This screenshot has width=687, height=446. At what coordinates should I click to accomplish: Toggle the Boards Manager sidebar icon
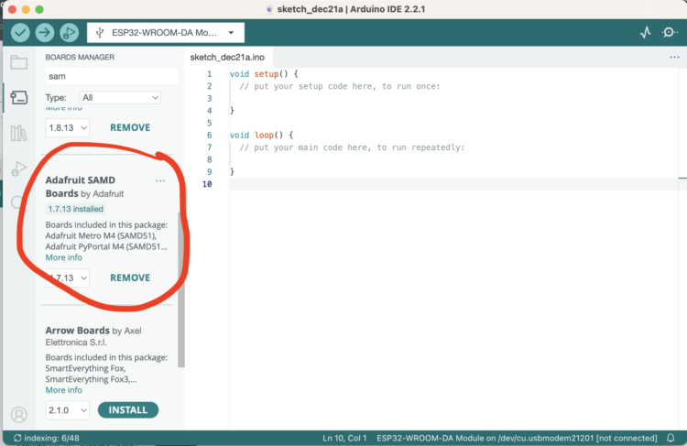point(19,97)
